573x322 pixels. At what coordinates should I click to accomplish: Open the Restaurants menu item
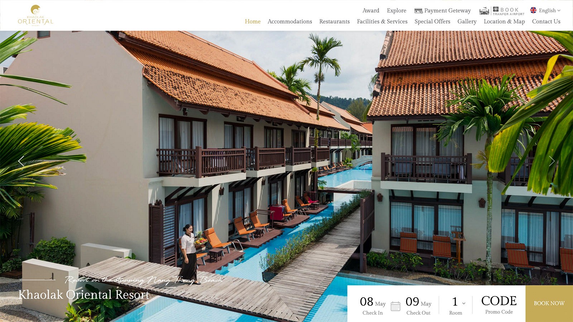[334, 21]
